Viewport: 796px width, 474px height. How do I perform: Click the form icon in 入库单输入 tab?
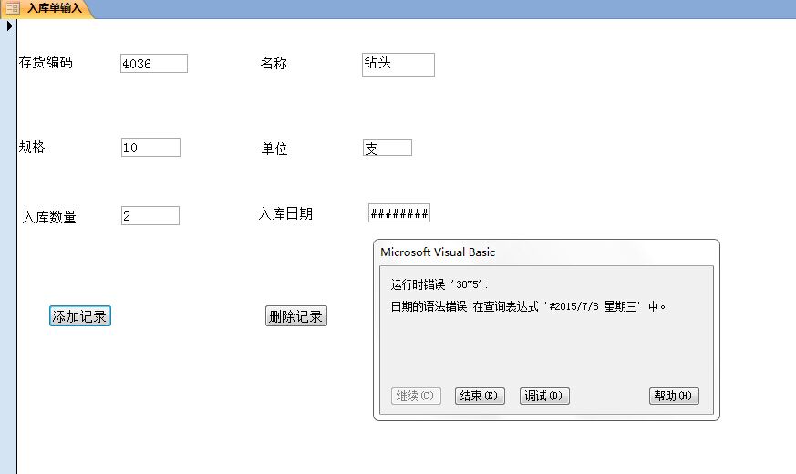tap(13, 8)
